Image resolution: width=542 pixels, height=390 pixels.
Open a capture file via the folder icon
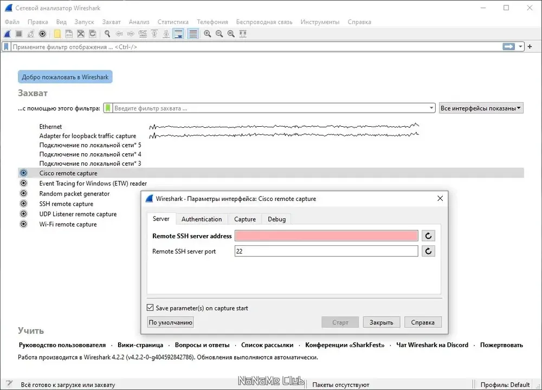[57, 34]
